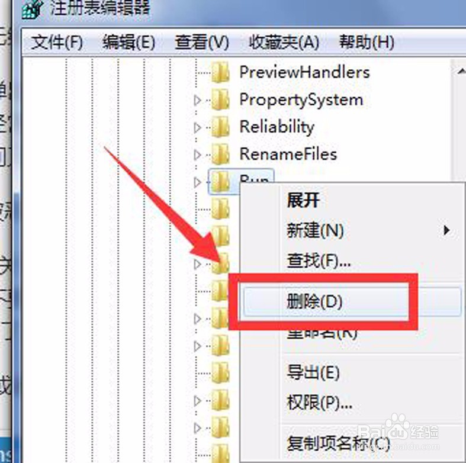
Task: Open the 文件(F) menu
Action: coord(57,42)
